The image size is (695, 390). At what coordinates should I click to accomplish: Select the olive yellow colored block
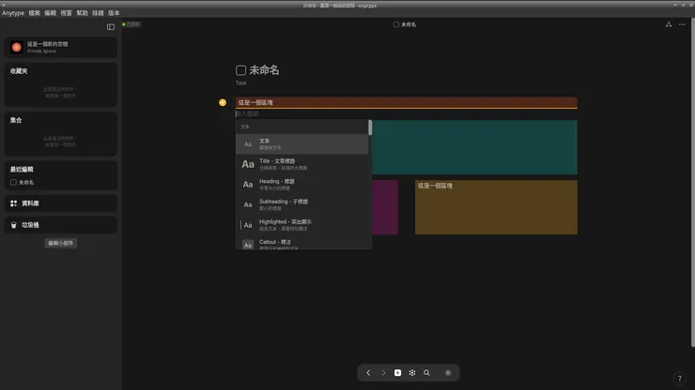496,207
